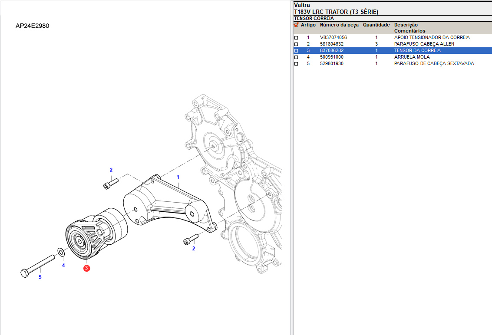Enable the checkbox for ARRUELA MOLA row
Viewport: 492px width, 335px height.
coord(296,57)
